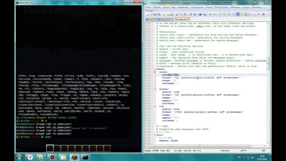Open the Файл menu
Screen dimensions: 286x161
[148, 7]
